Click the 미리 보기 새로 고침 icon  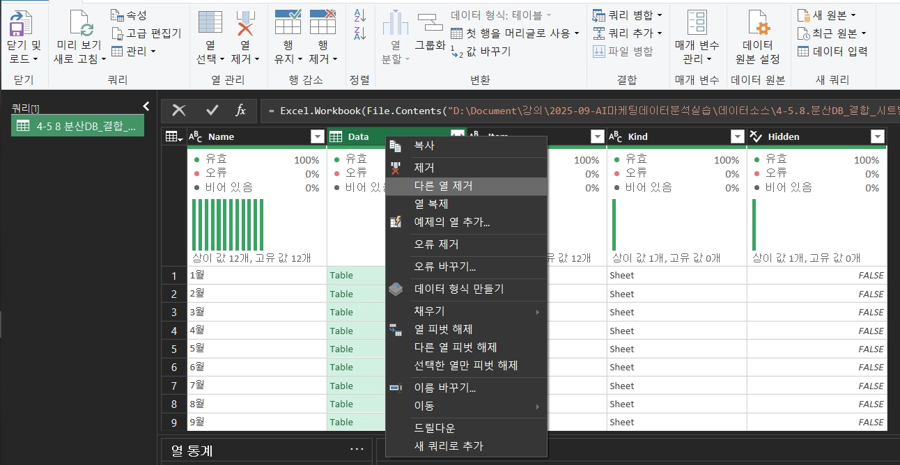coord(79,24)
